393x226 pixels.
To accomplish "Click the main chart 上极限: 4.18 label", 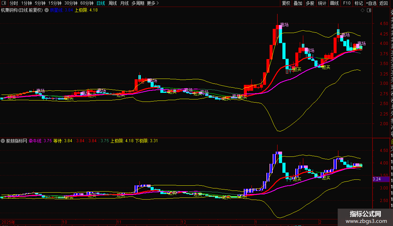I will [x=86, y=10].
